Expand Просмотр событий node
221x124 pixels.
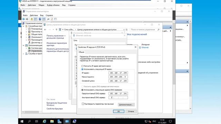click(26, 32)
